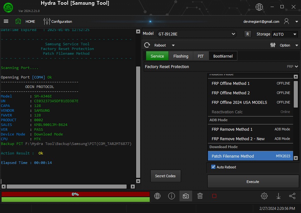This screenshot has height=213, width=301.
Task: Select FRP Offline Method 1
Action: pyautogui.click(x=250, y=83)
